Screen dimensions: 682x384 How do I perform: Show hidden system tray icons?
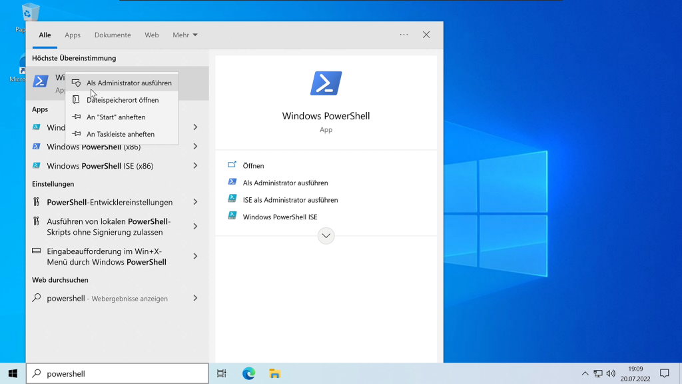[x=585, y=373]
